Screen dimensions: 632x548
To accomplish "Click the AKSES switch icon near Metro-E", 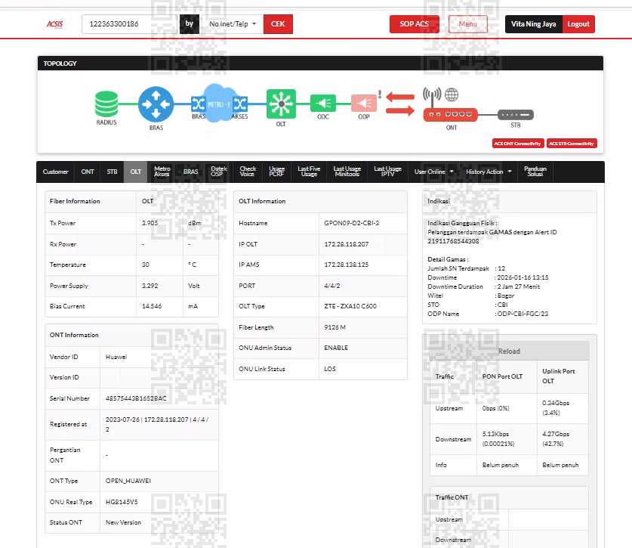I will [240, 104].
